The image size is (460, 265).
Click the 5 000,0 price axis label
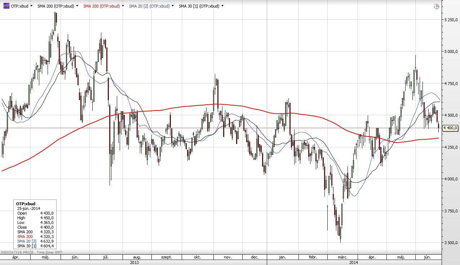[451, 51]
